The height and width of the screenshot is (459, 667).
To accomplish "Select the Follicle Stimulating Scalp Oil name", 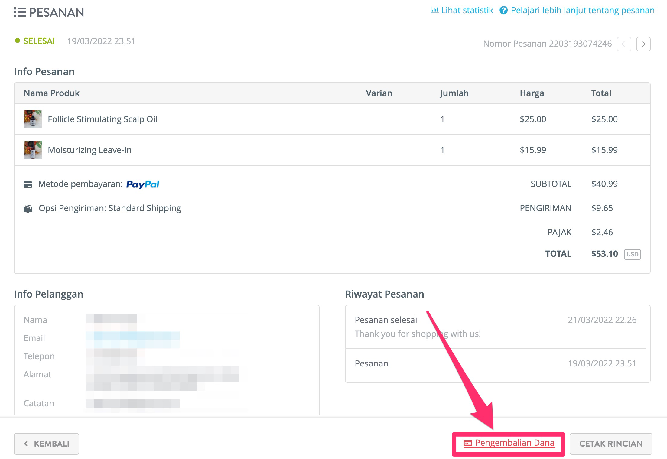I will click(102, 119).
